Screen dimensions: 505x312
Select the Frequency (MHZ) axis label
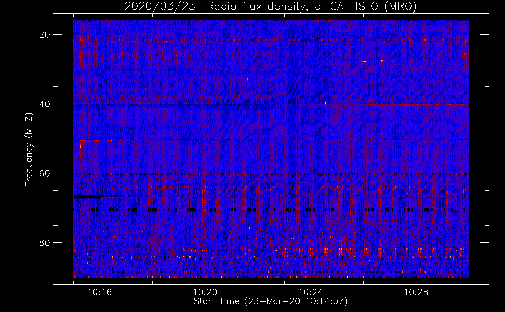click(x=29, y=150)
